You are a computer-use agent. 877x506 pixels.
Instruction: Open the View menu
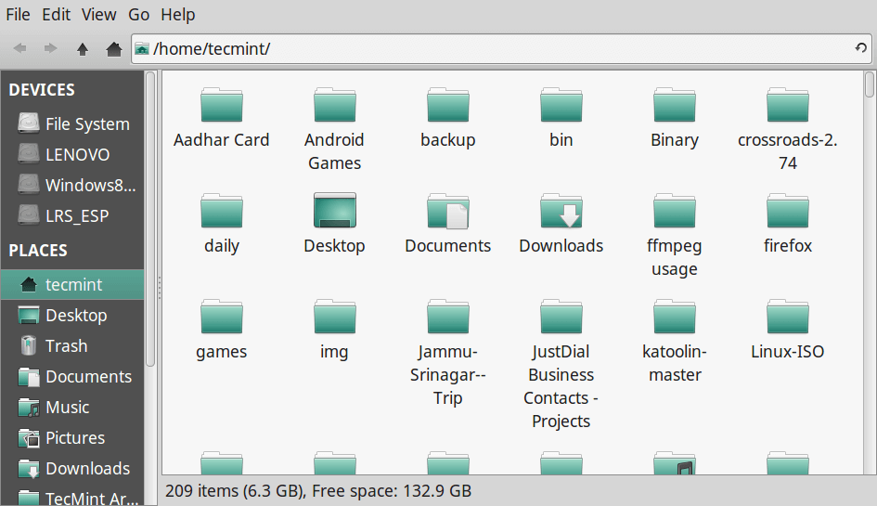coord(98,15)
